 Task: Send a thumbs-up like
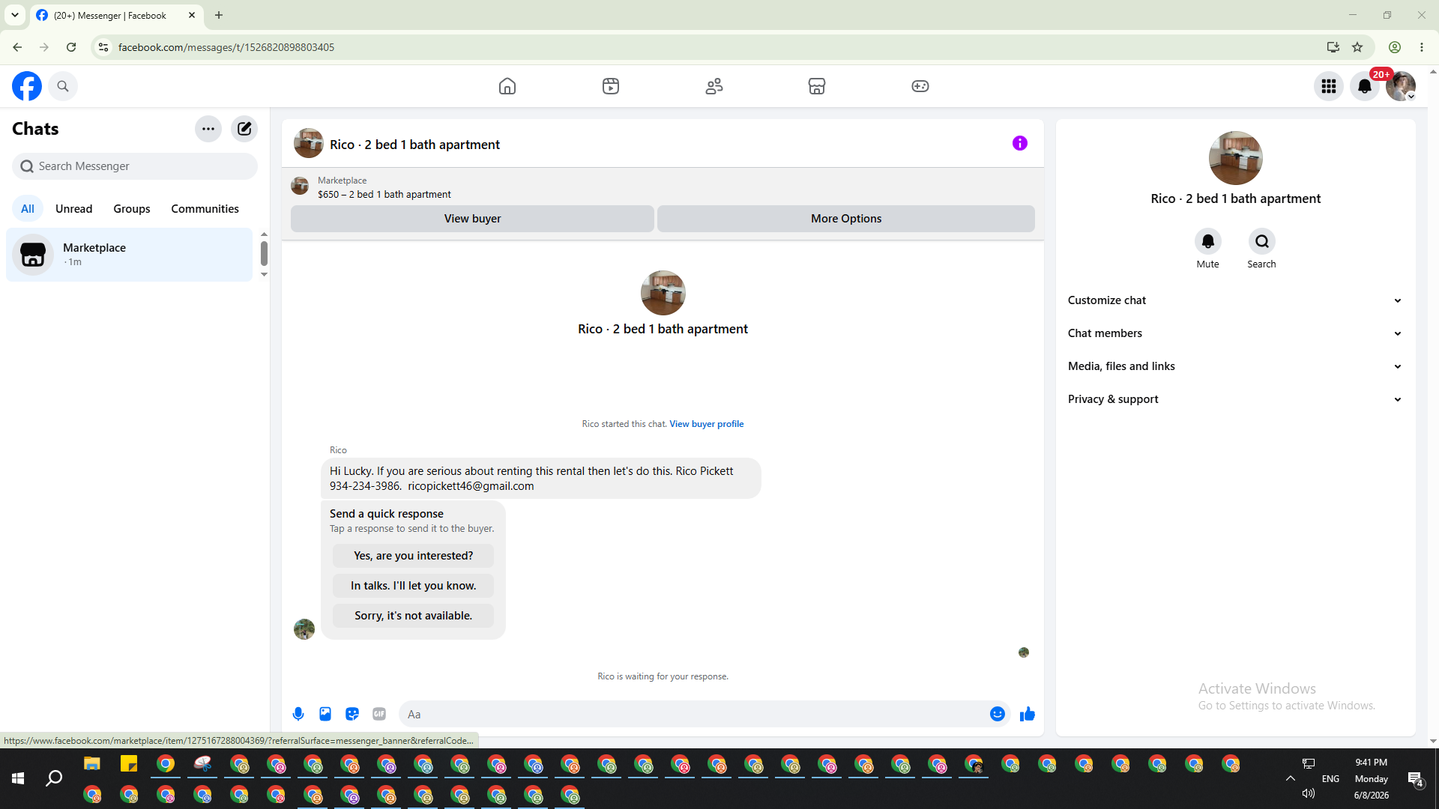[x=1028, y=715]
